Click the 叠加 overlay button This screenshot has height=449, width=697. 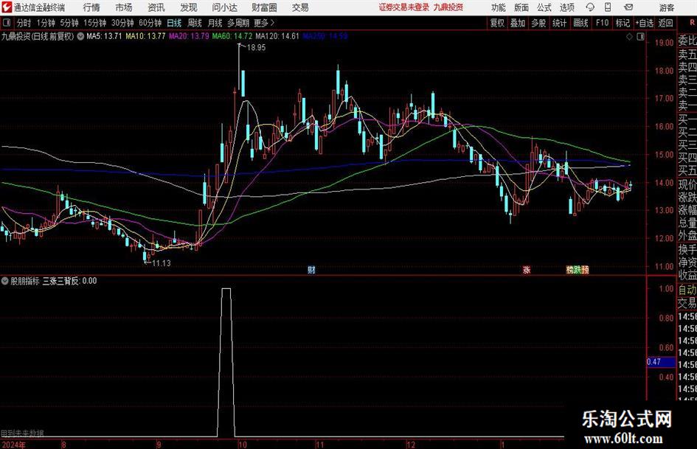[x=518, y=23]
